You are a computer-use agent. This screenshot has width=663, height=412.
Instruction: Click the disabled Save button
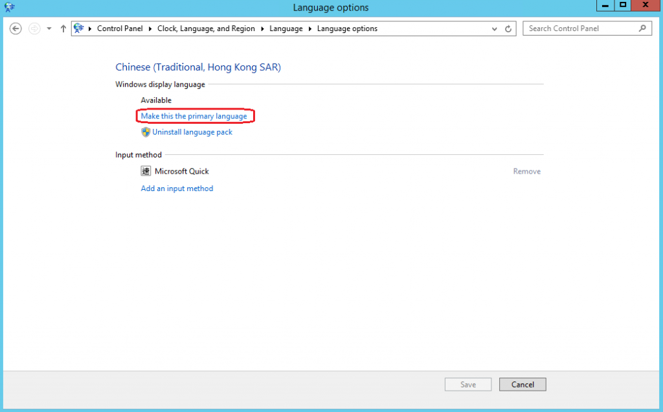click(468, 385)
